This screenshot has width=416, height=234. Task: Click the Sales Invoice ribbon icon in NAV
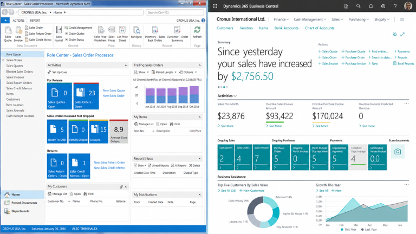point(18,34)
